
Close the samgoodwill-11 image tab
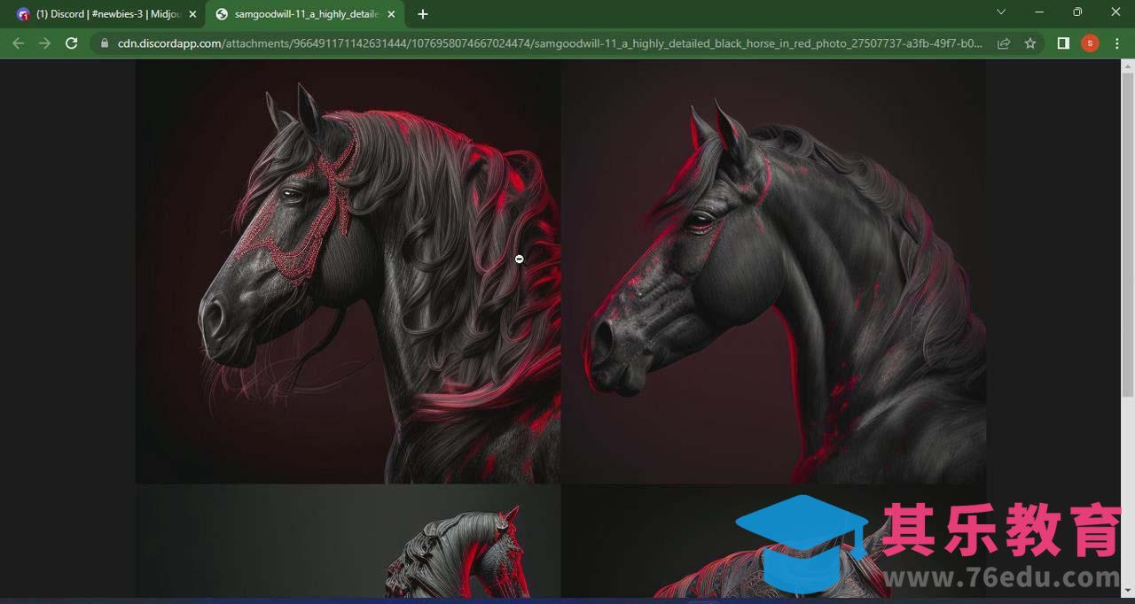point(391,14)
